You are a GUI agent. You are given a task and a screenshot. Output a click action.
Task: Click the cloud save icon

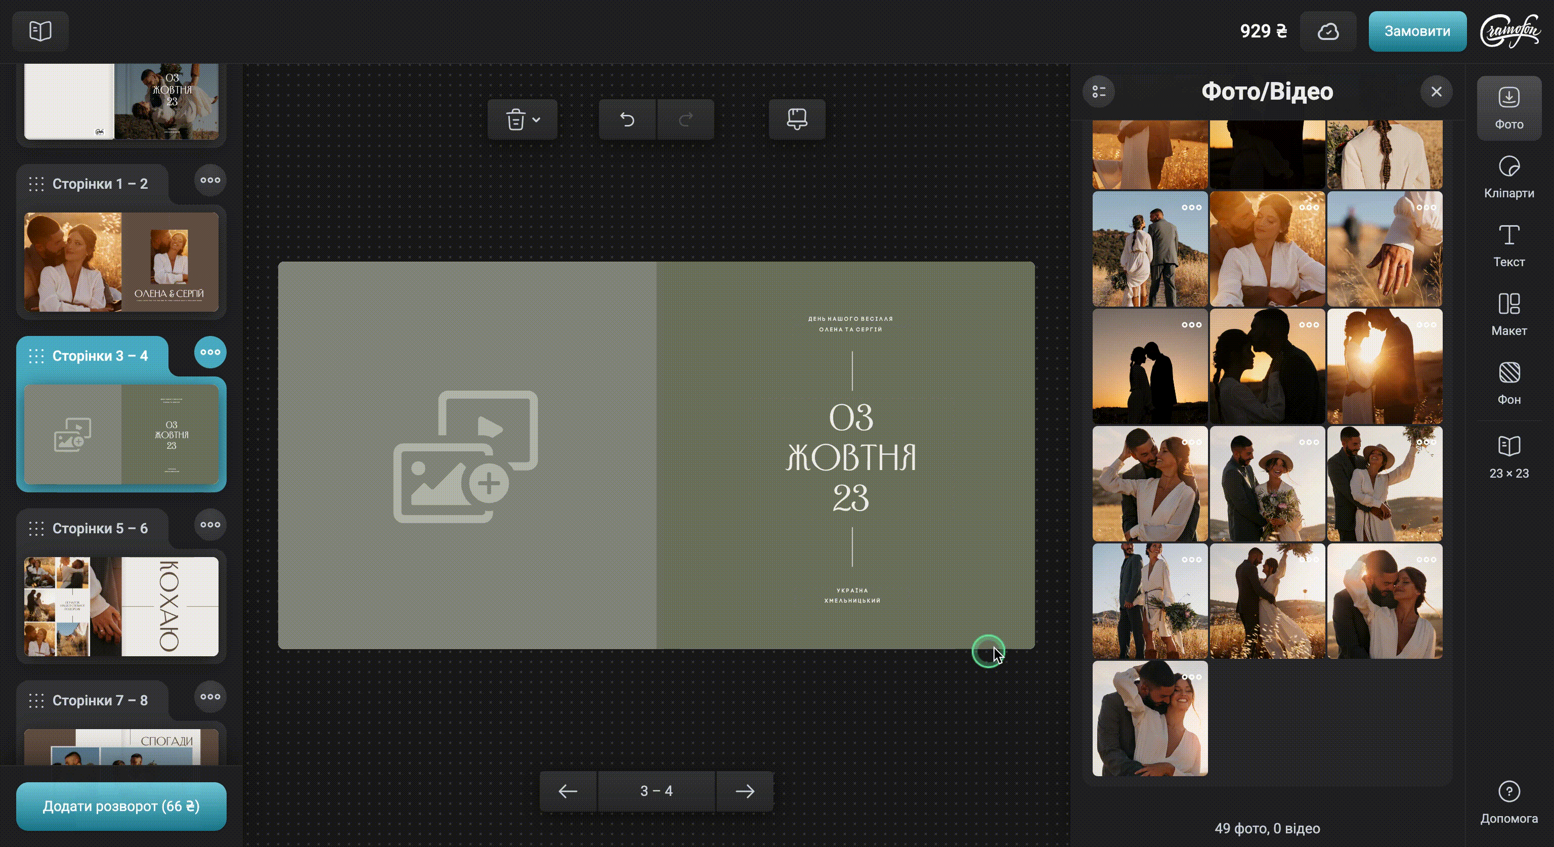pyautogui.click(x=1328, y=31)
